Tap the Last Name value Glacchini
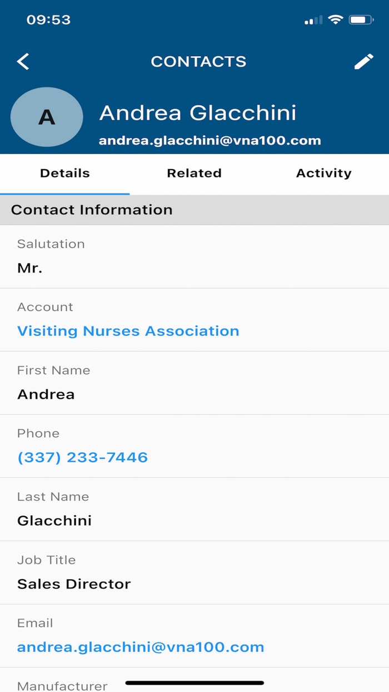Viewport: 389px width, 692px height. click(x=54, y=521)
